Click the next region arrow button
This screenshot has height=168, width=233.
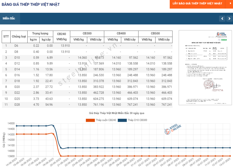[x=229, y=19]
